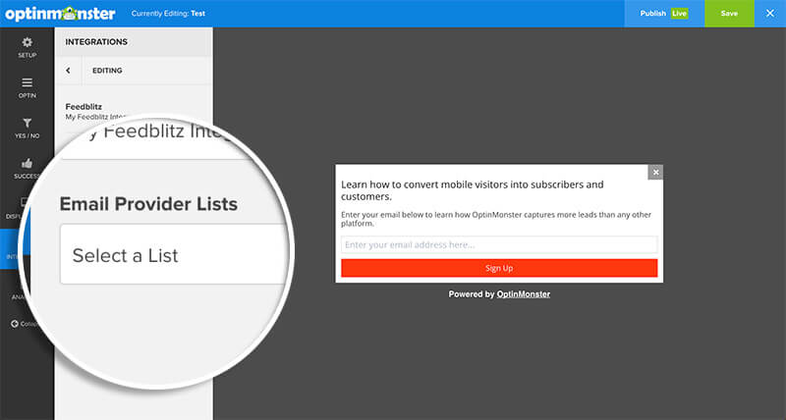Close the popup preview

655,172
